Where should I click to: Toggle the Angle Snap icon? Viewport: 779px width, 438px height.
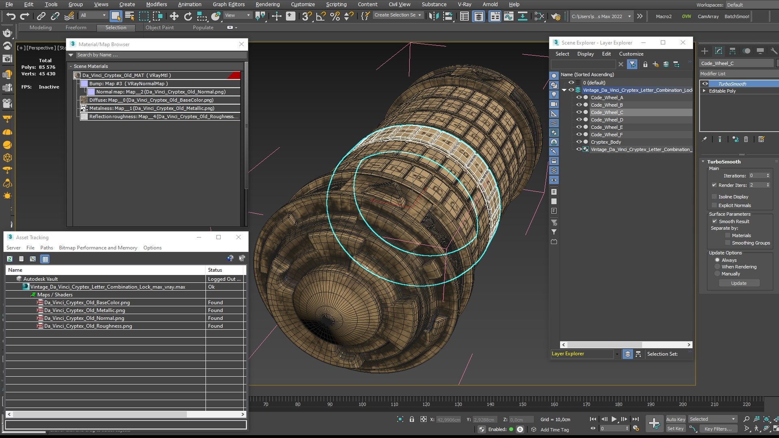321,16
